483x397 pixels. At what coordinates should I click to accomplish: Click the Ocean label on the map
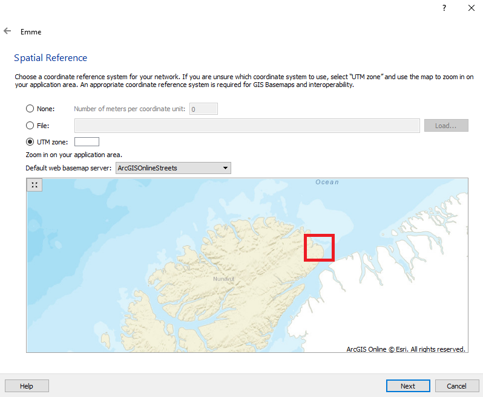click(327, 182)
